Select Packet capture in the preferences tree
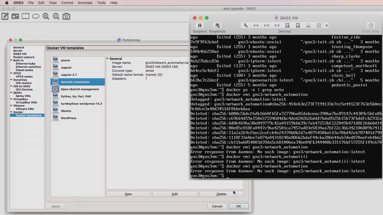The image size is (383, 215). [x=24, y=57]
